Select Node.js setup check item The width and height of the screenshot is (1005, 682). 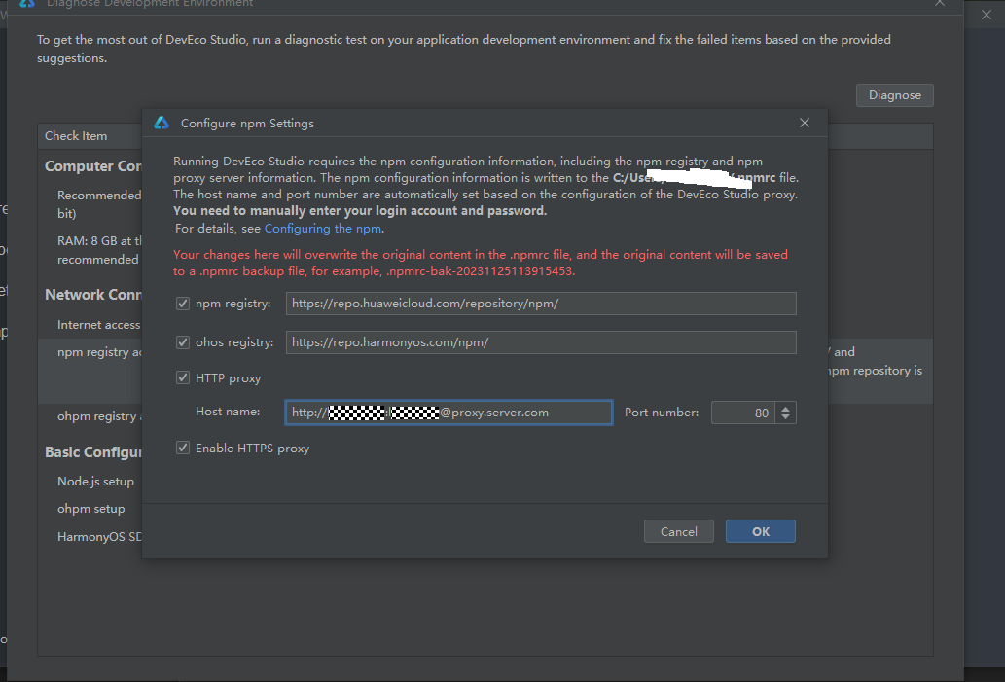pos(95,482)
